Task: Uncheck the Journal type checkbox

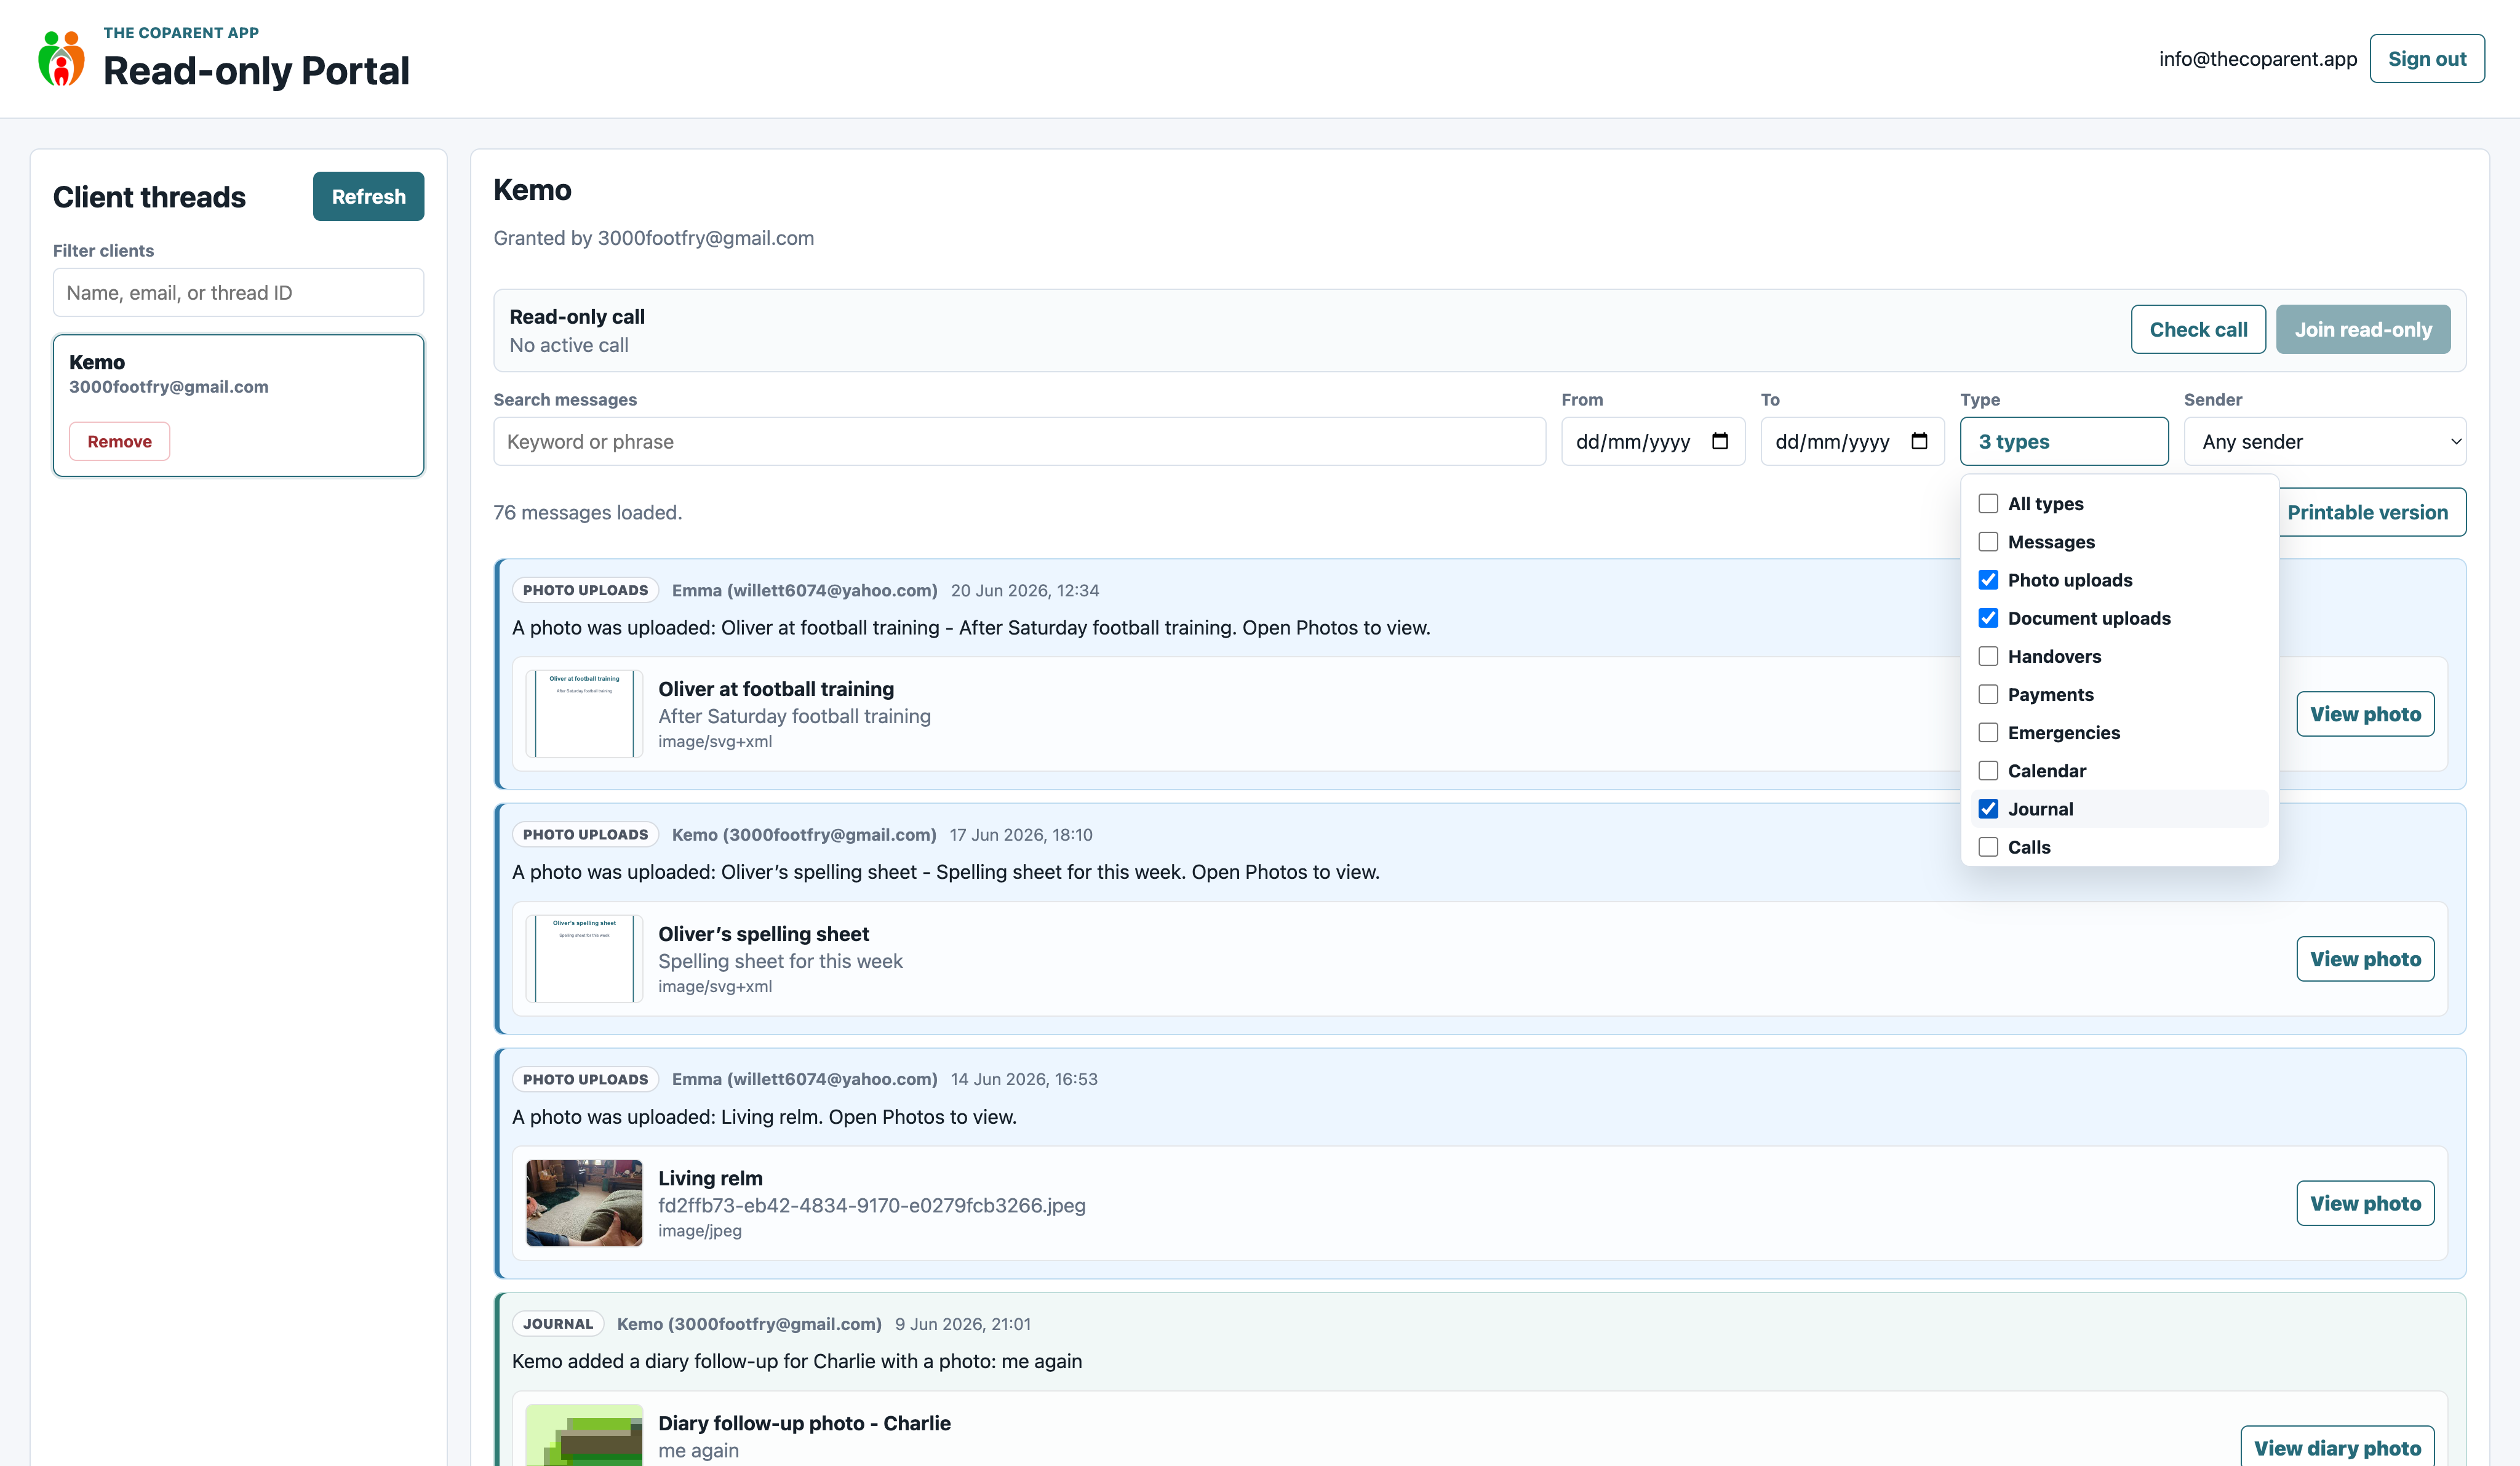Action: pos(1988,809)
